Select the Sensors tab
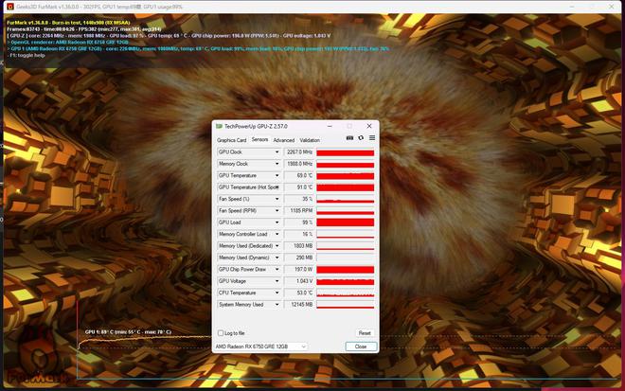625x391 pixels. pos(259,140)
